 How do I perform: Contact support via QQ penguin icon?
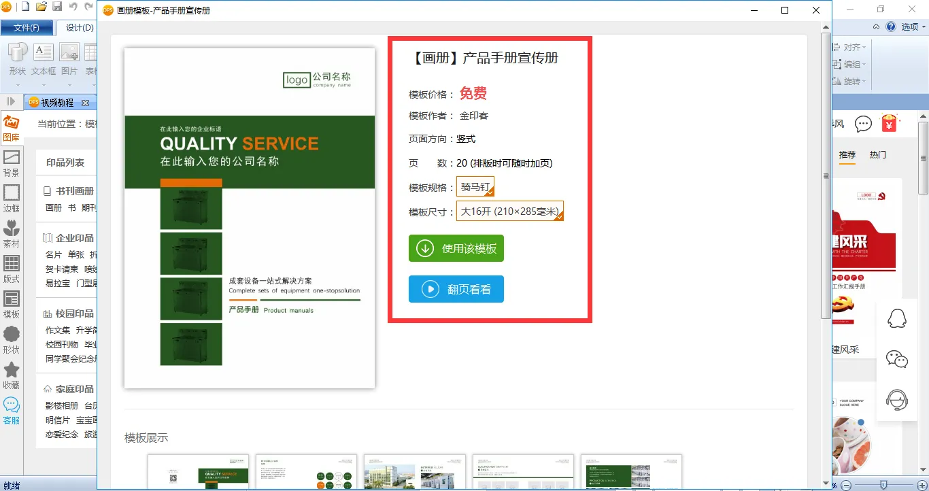[897, 318]
